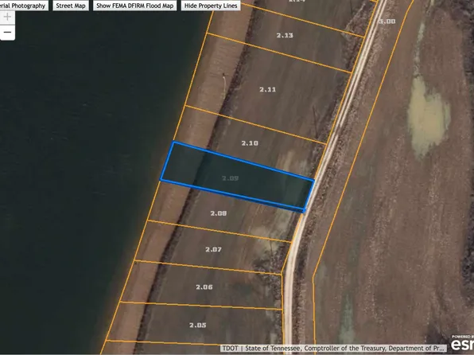Image resolution: width=474 pixels, height=355 pixels.
Task: Select parcel labeled 2.11
Action: (267, 90)
